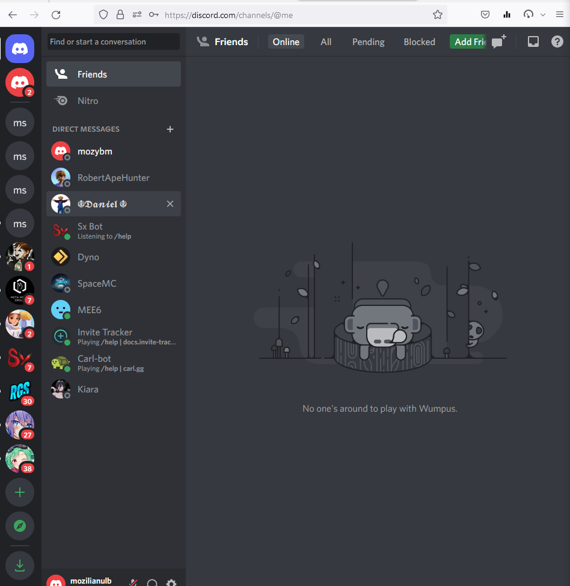Open Discord Help

pyautogui.click(x=557, y=41)
